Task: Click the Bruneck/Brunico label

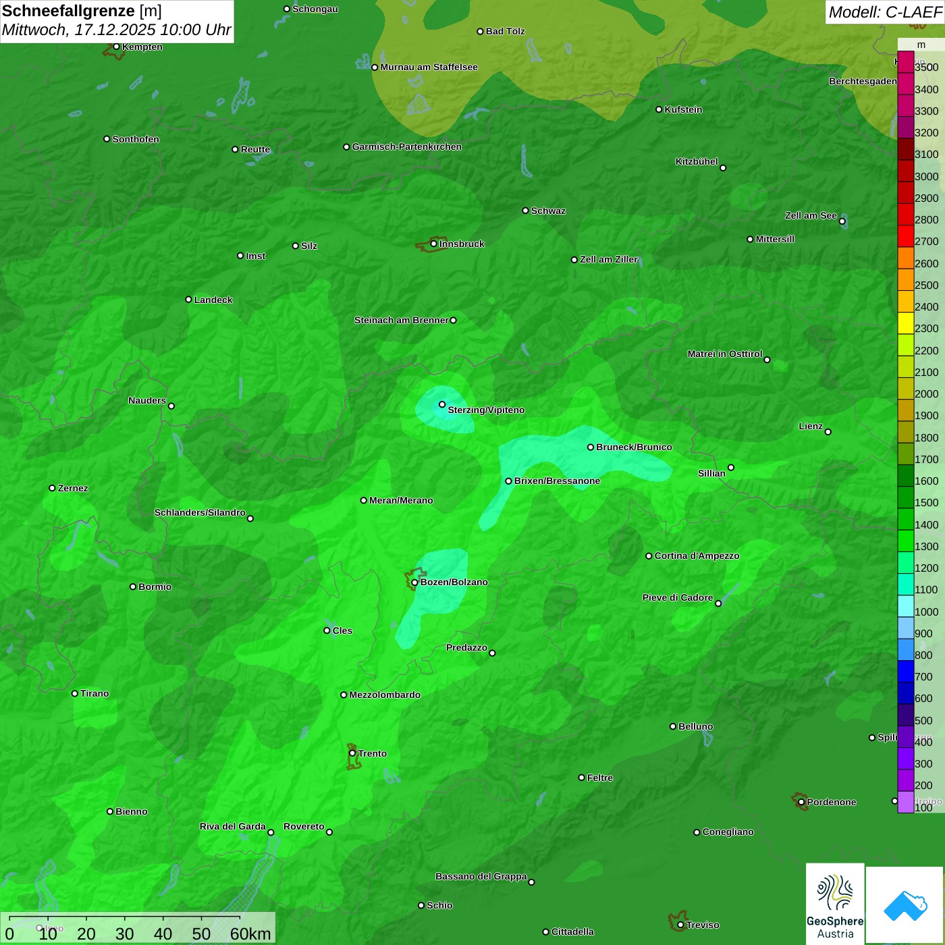Action: point(634,447)
